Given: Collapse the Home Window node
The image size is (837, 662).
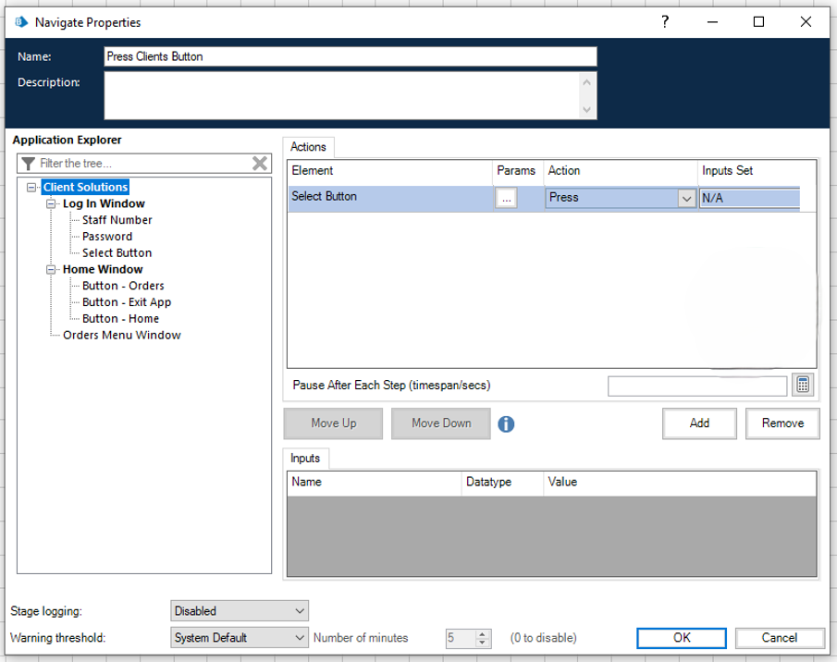Looking at the screenshot, I should tap(53, 270).
